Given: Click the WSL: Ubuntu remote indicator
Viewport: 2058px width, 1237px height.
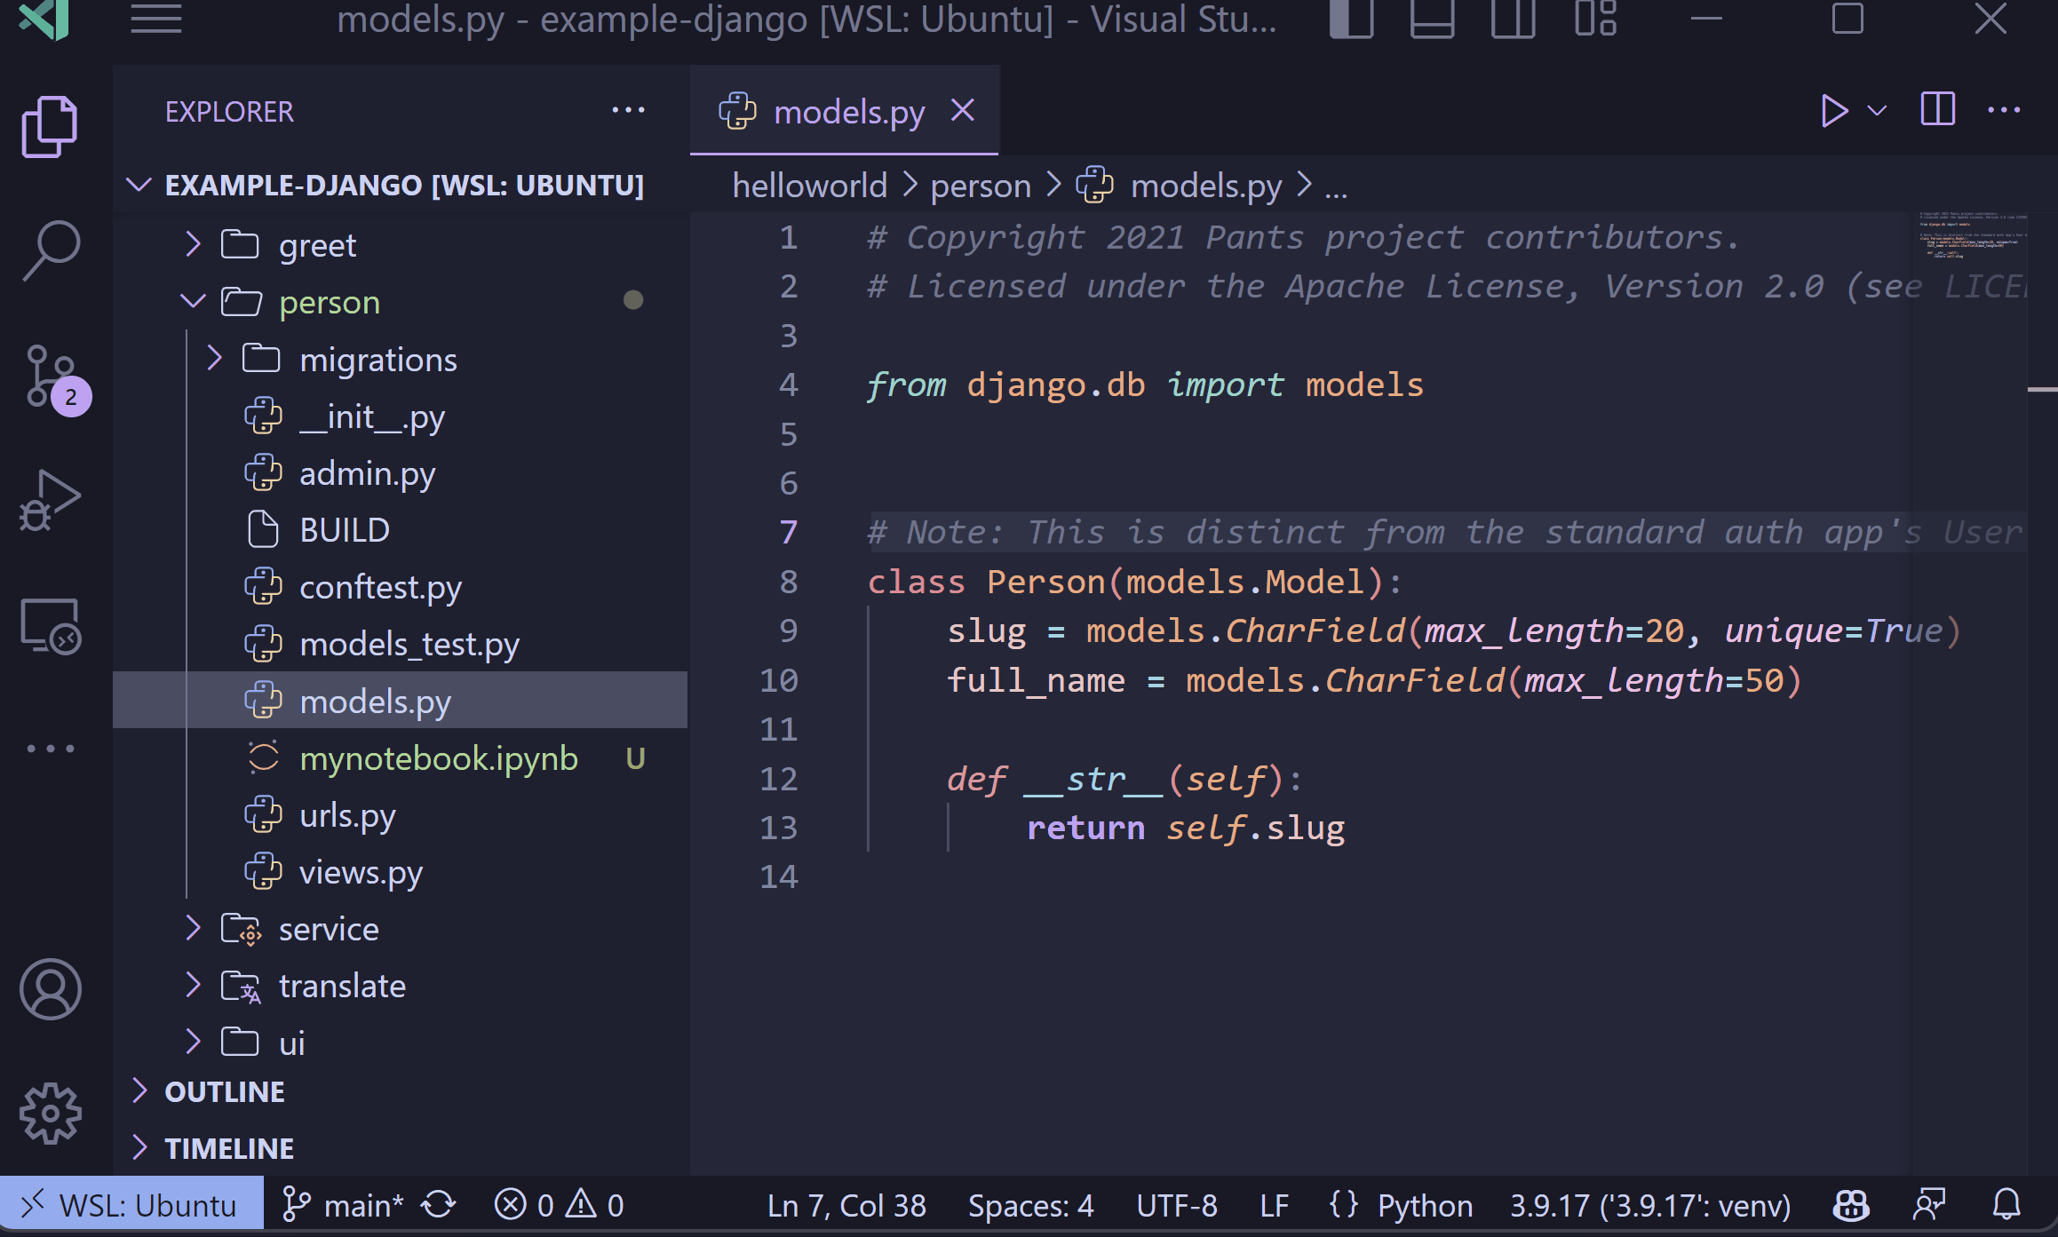Looking at the screenshot, I should coord(131,1205).
